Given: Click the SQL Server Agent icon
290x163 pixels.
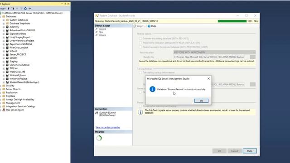Looking at the screenshot, I should coord(4,110).
